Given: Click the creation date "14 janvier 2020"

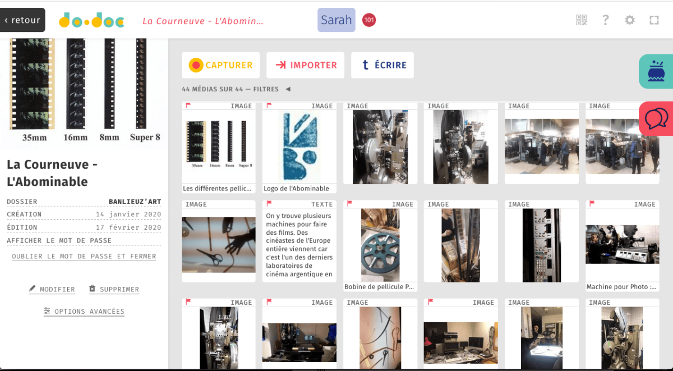Looking at the screenshot, I should (x=128, y=214).
